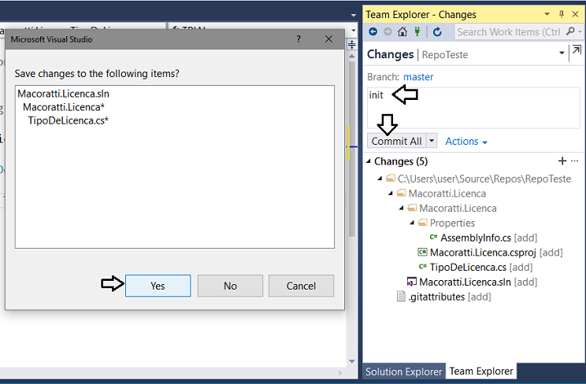This screenshot has width=586, height=384.
Task: Click Yes to save changes
Action: [x=158, y=286]
